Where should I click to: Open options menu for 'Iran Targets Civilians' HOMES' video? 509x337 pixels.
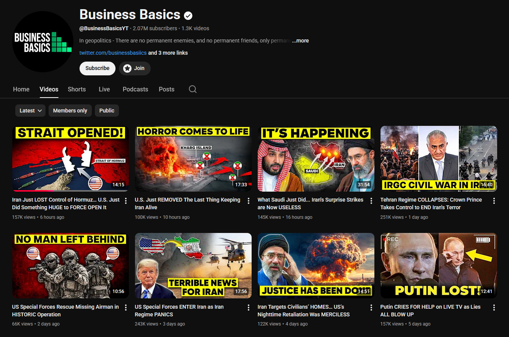point(371,308)
